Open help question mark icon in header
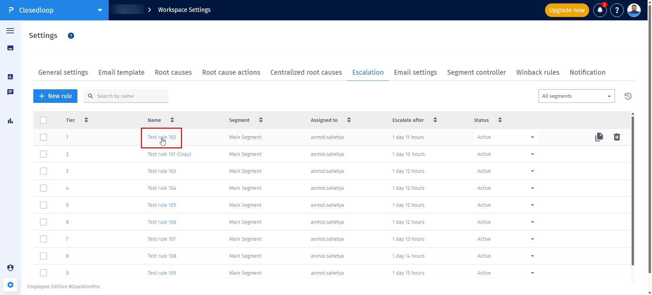 617,10
